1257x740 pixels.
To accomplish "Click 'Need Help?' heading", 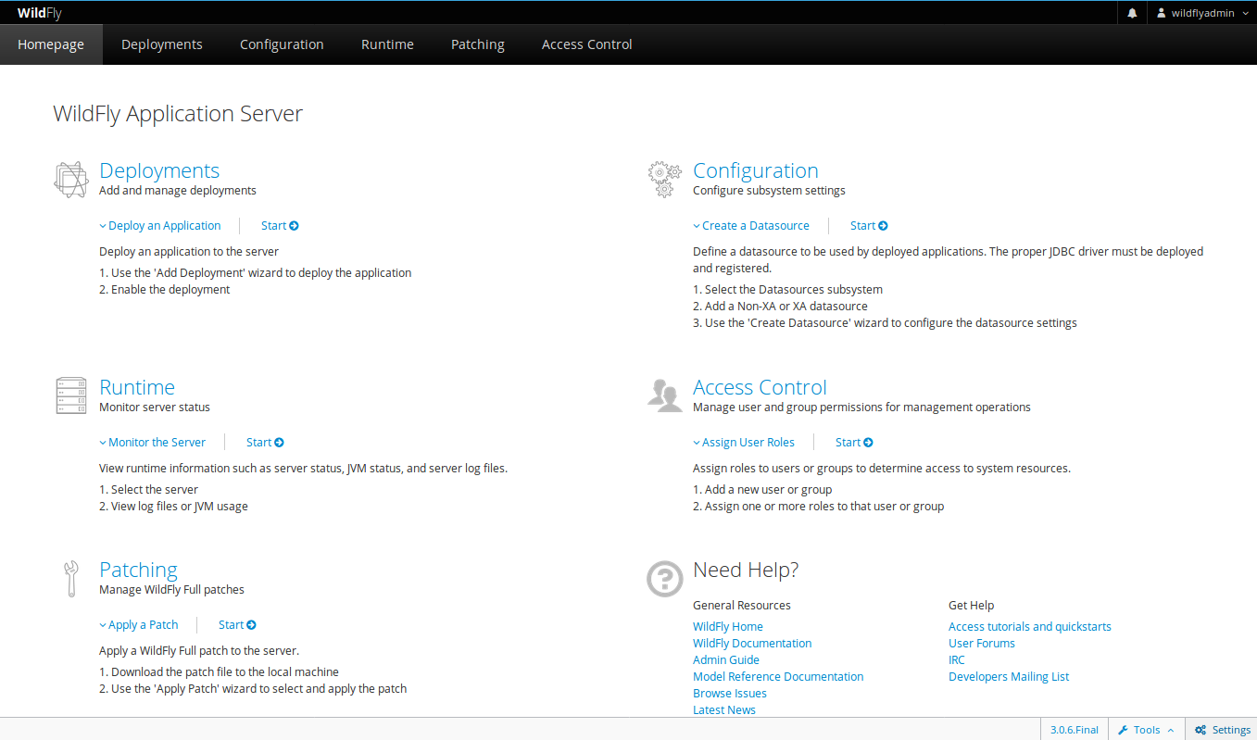I will point(746,570).
